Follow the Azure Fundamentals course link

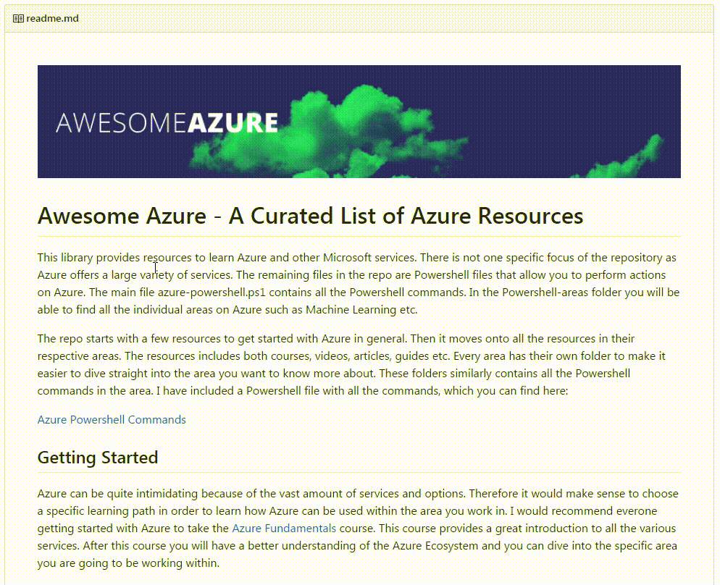coord(284,529)
